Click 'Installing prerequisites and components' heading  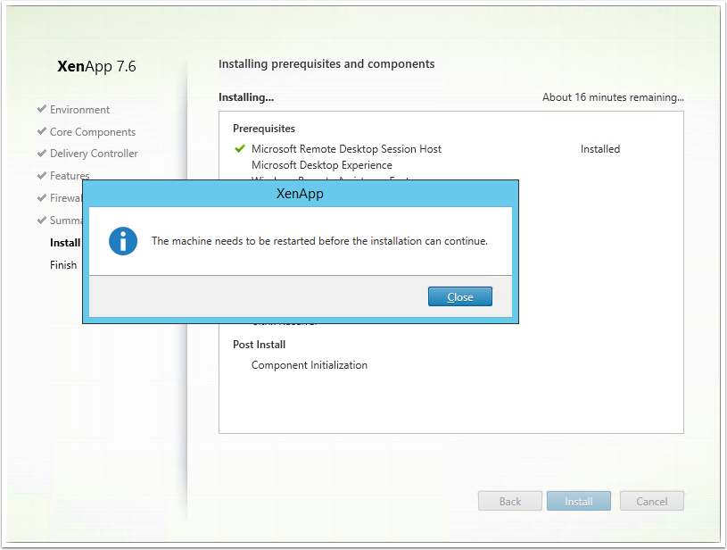(326, 64)
